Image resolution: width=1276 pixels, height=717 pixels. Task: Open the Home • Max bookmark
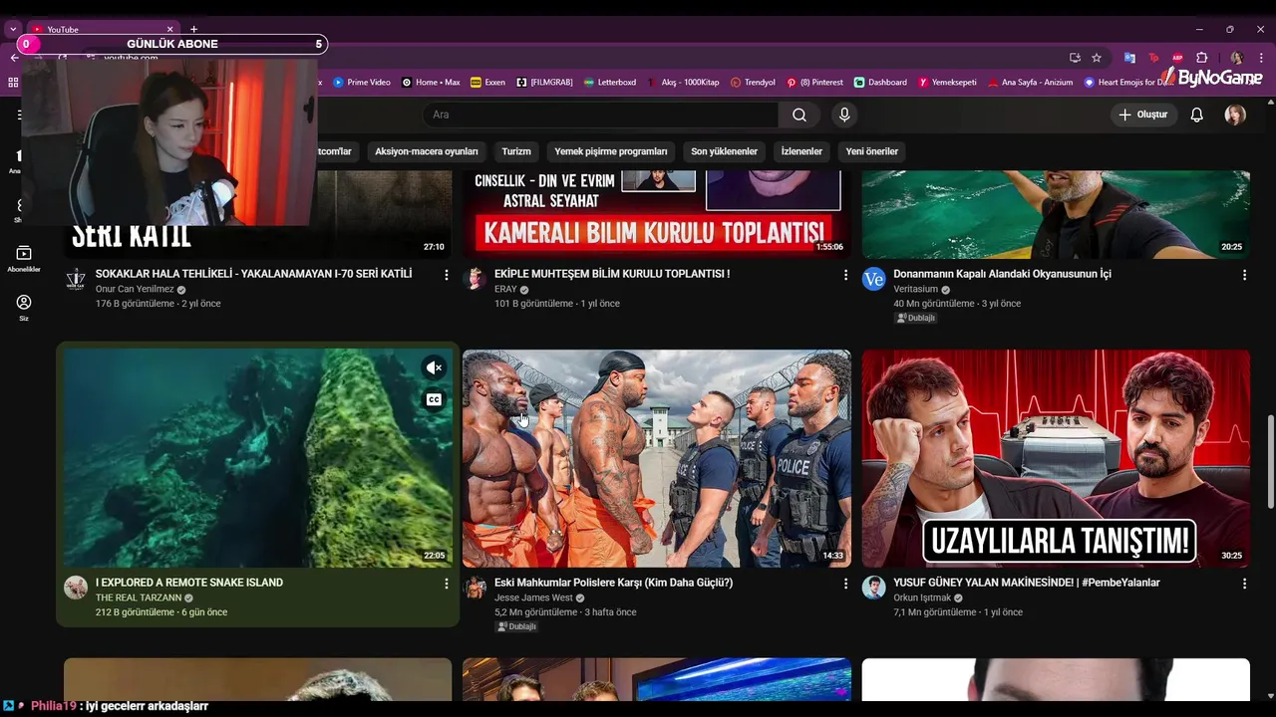pyautogui.click(x=431, y=83)
